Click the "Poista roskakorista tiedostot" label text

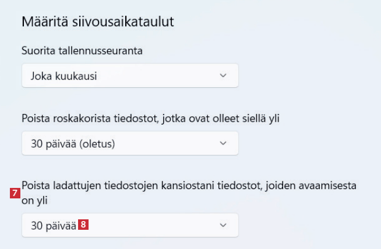[87, 119]
